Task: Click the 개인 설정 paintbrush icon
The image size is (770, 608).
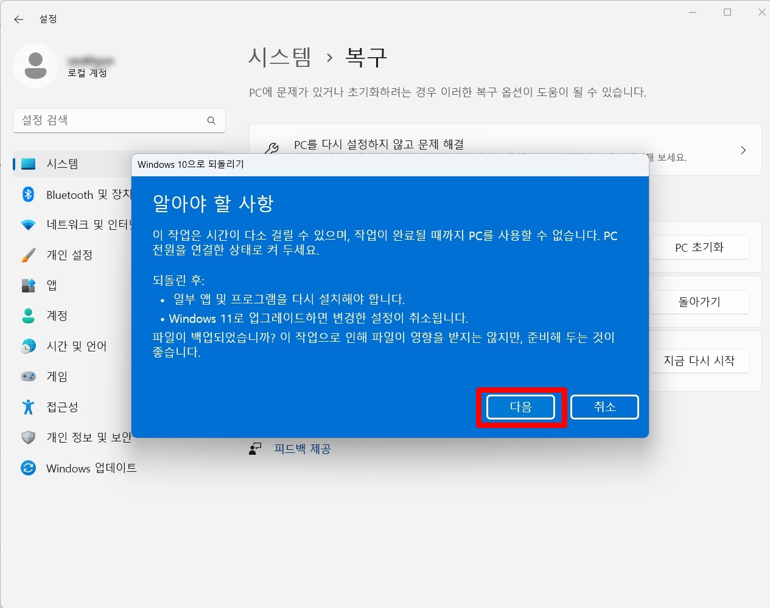Action: click(x=29, y=255)
